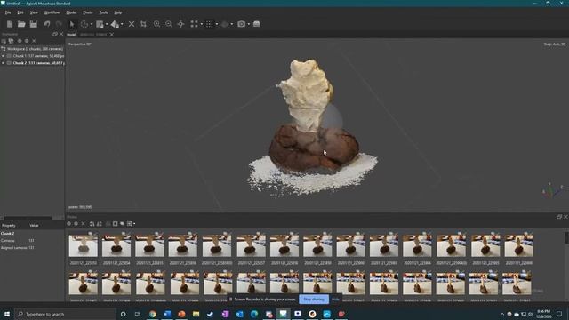The height and width of the screenshot is (320, 569).
Task: Click Stop sharing in the recorder bar
Action: (314, 300)
